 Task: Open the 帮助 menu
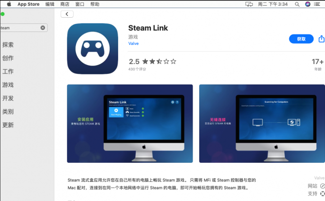(95, 4)
